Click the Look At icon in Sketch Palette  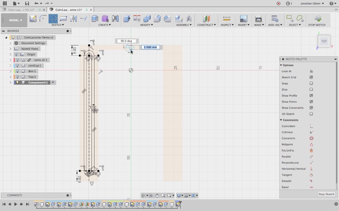tap(311, 71)
